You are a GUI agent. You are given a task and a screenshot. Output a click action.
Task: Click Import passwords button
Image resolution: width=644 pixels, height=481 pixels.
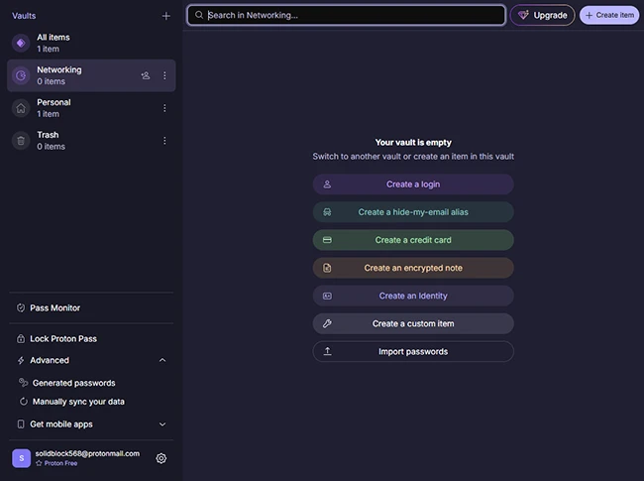(x=413, y=352)
